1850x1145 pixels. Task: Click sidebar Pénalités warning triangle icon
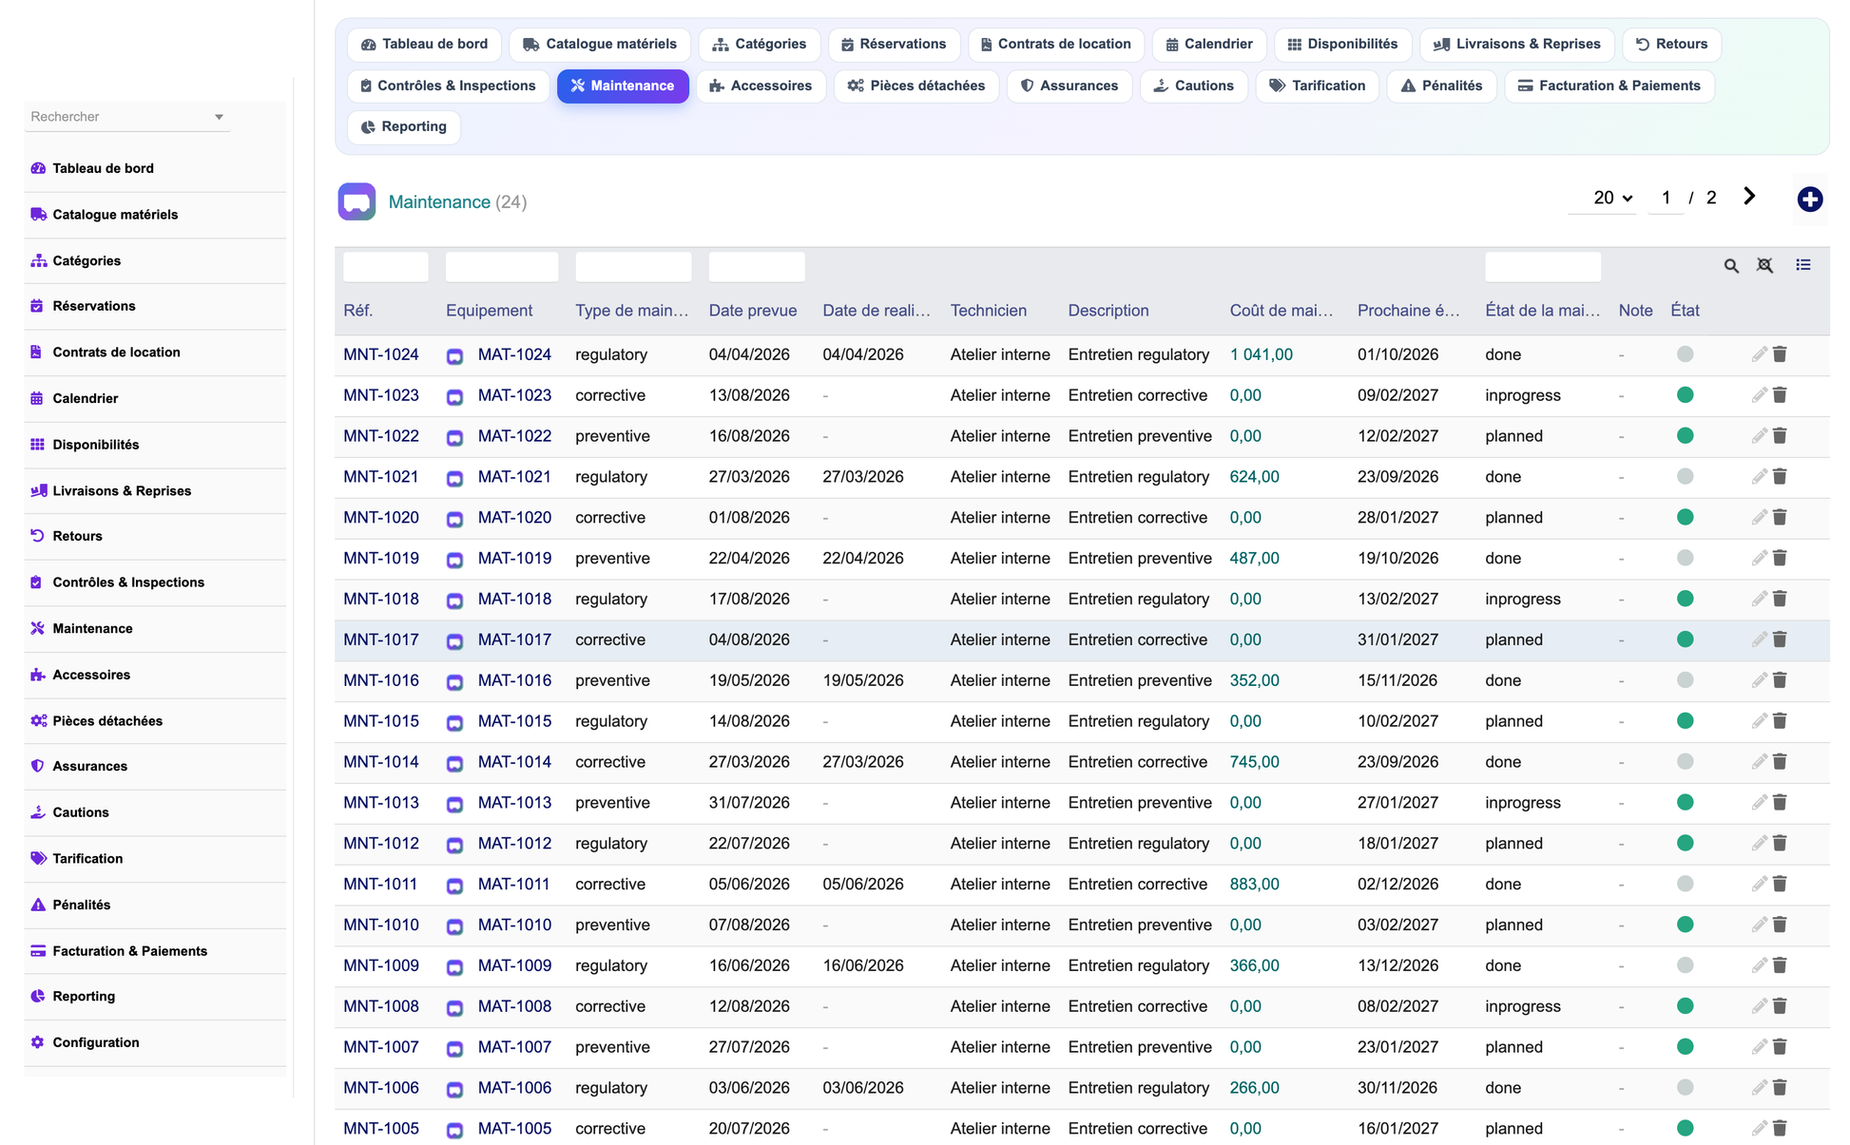pyautogui.click(x=38, y=905)
